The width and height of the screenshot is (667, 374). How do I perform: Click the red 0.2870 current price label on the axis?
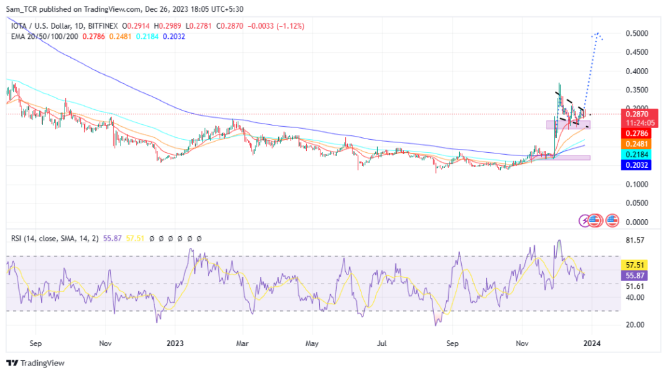coord(637,114)
